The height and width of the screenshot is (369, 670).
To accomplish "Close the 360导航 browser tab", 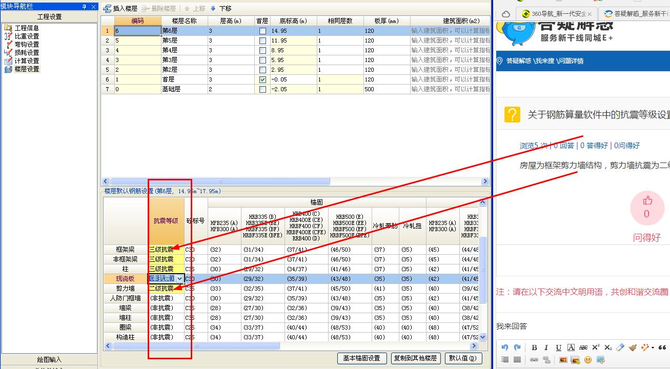I will click(x=590, y=14).
